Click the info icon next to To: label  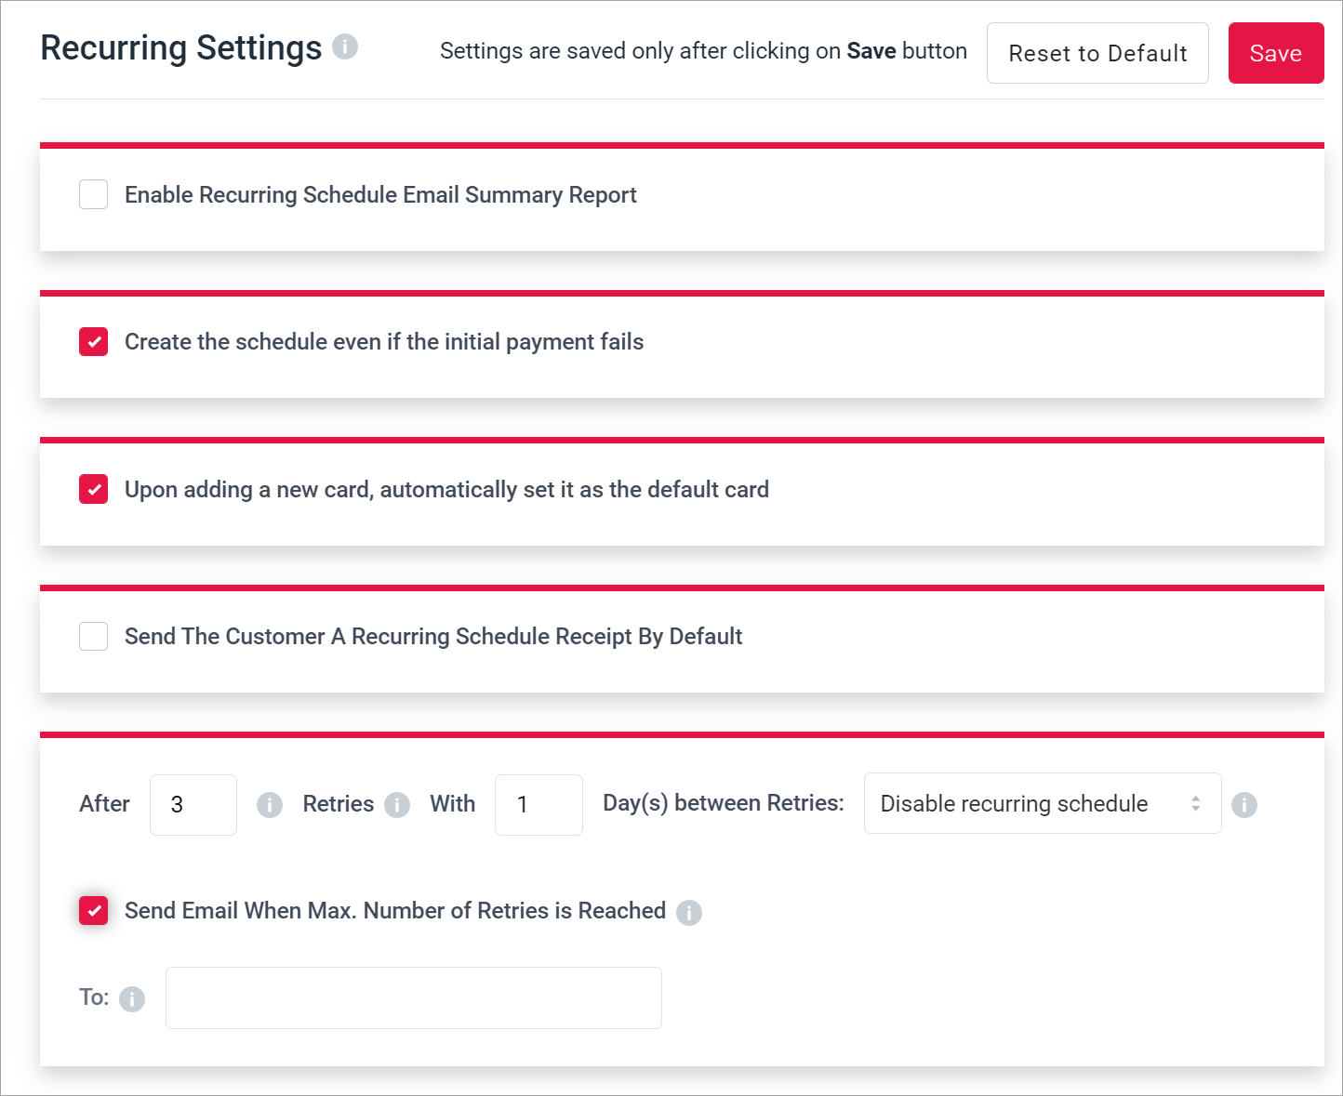132,999
